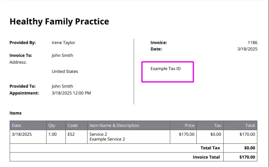Click the provider name Irene Taylor
The width and height of the screenshot is (269, 167).
pos(63,42)
